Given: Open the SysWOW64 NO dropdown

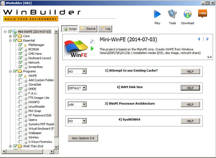Looking at the screenshot, I should (84, 121).
